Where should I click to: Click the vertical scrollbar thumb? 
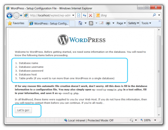(159, 71)
